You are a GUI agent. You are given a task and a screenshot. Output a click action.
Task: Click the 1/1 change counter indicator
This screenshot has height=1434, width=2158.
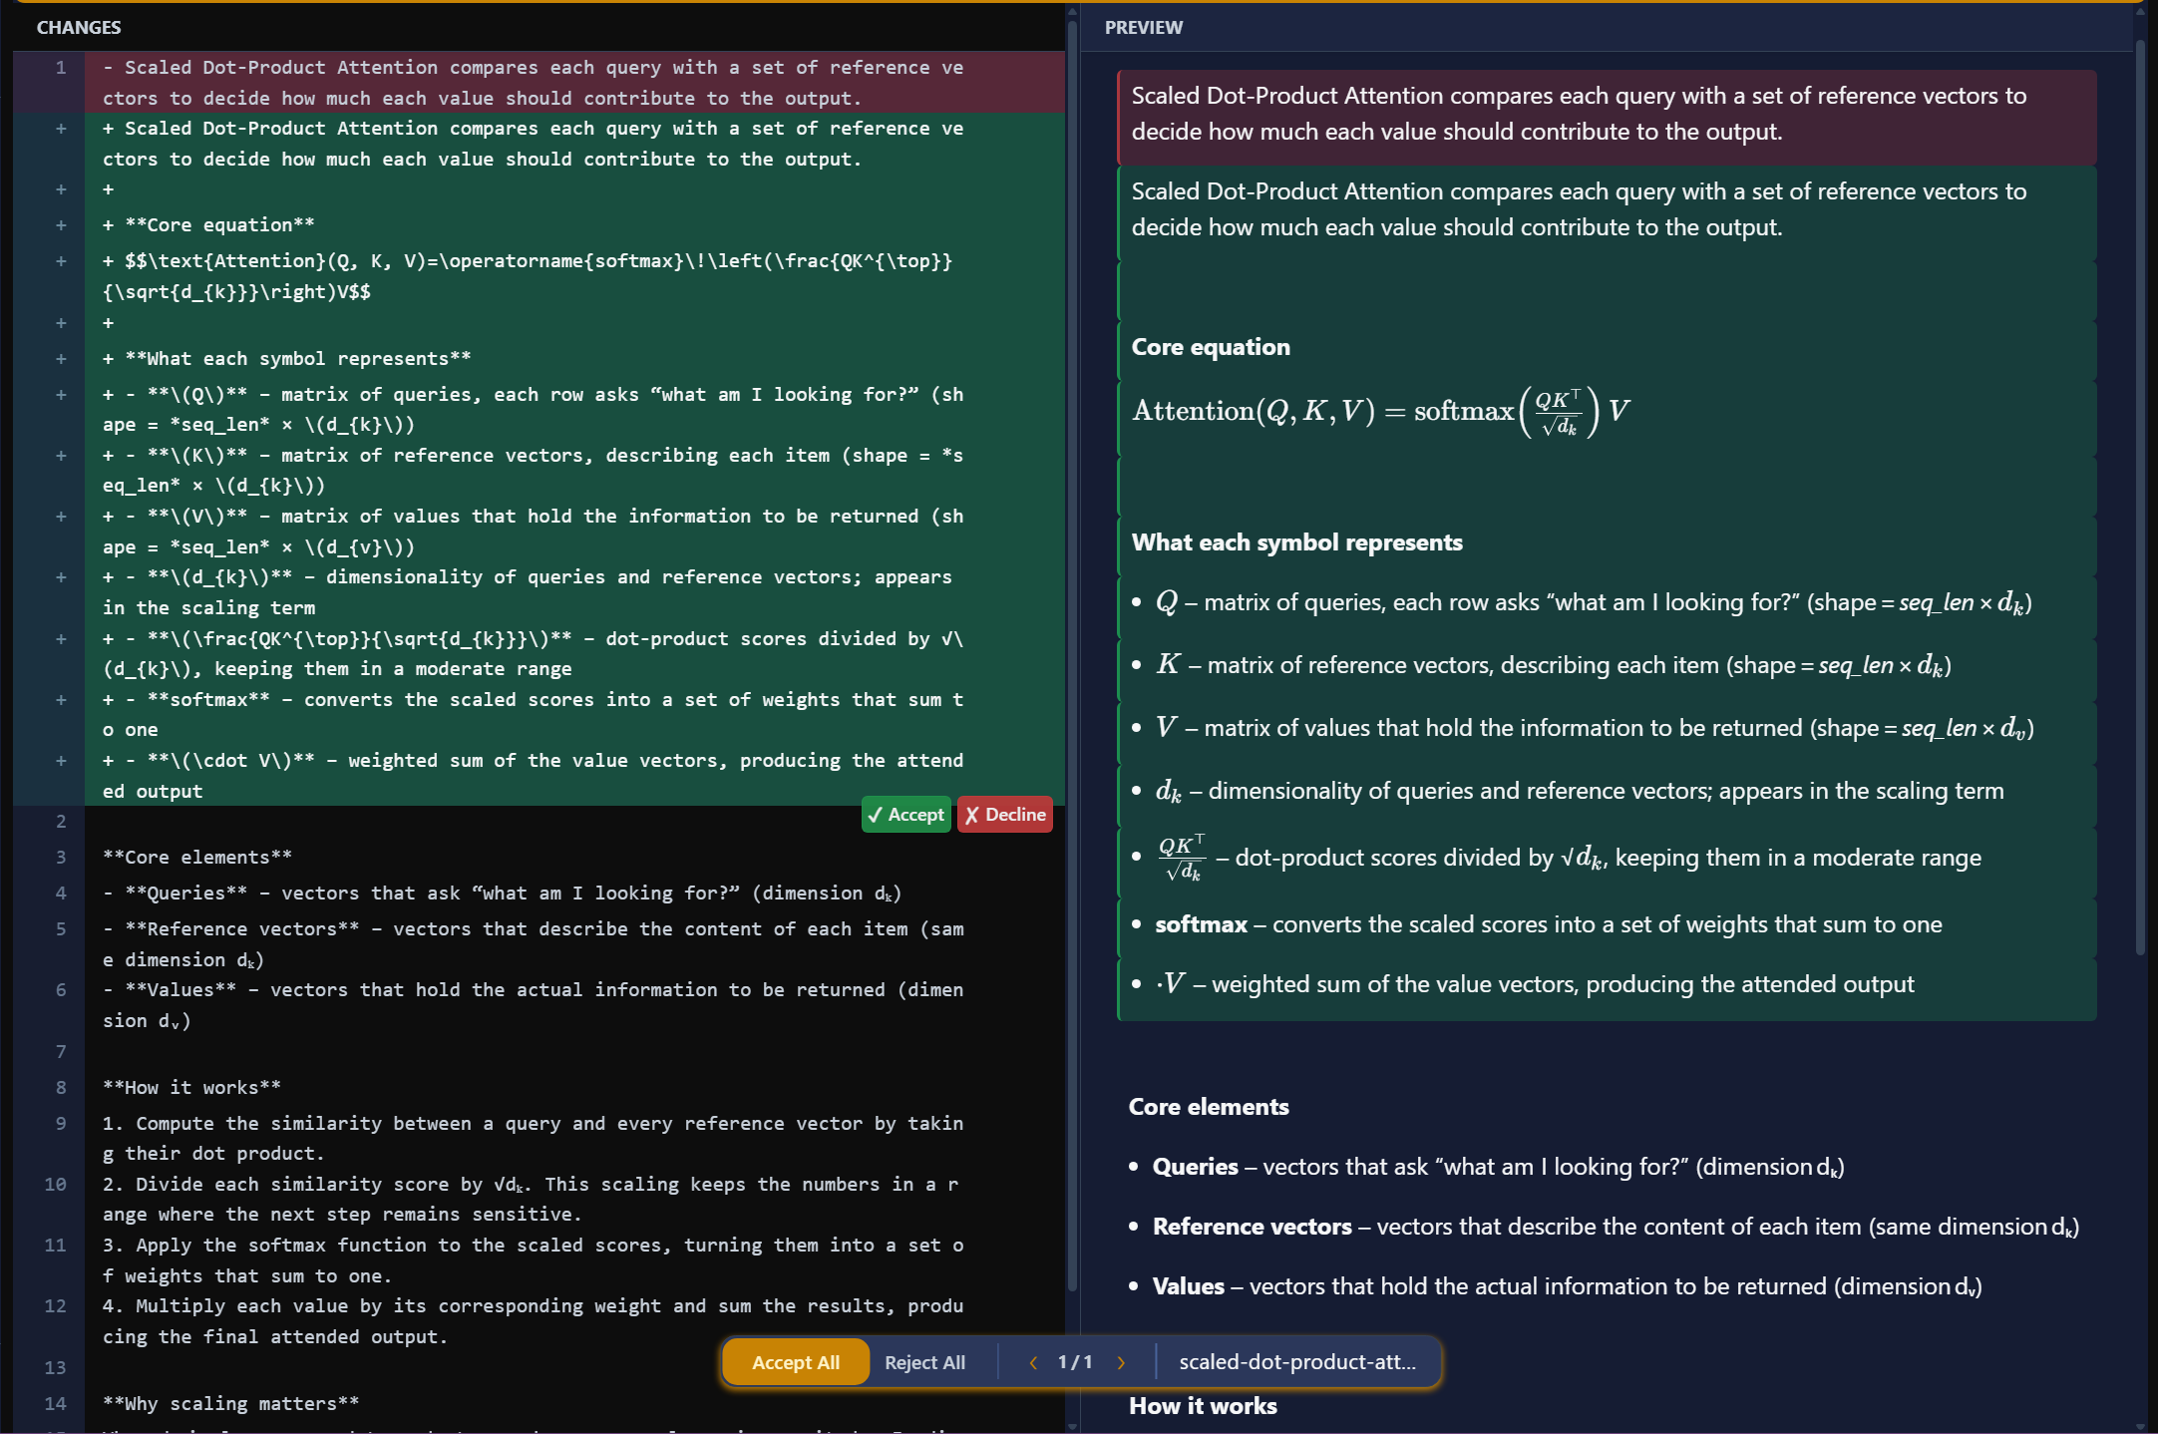coord(1077,1362)
